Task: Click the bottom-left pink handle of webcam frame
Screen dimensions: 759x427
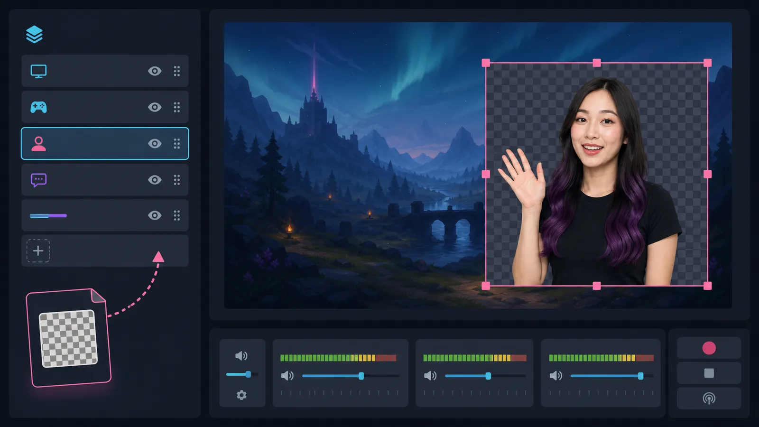Action: pyautogui.click(x=486, y=286)
